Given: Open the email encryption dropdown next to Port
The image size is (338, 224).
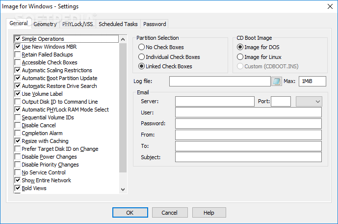Looking at the screenshot, I should [309, 101].
